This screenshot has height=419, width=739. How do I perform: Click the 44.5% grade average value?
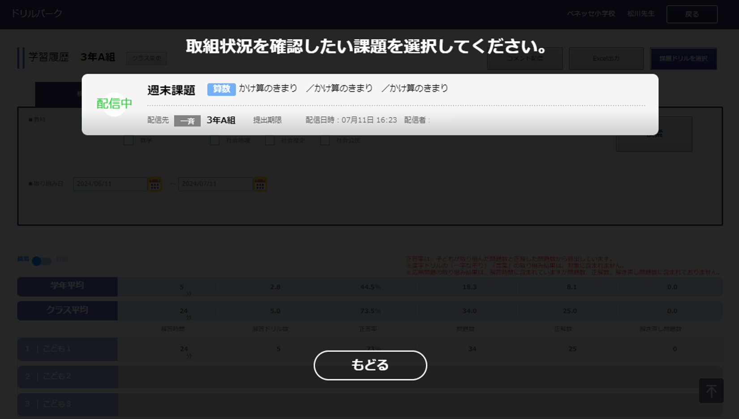coord(370,287)
